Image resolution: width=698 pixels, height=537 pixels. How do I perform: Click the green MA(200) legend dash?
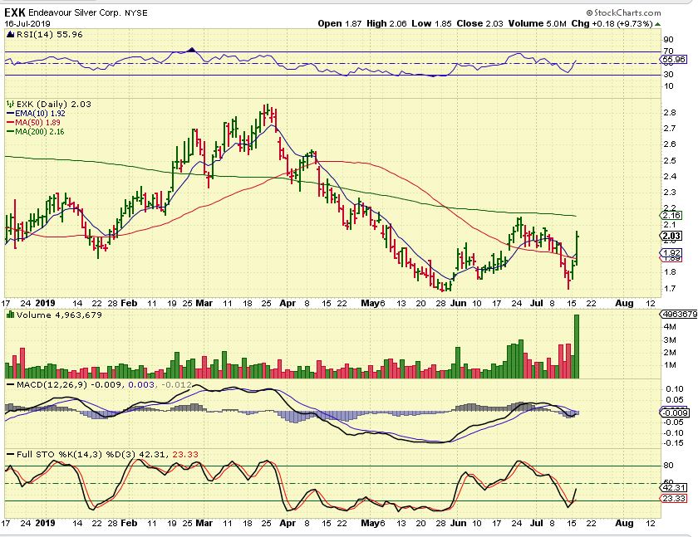(10, 132)
